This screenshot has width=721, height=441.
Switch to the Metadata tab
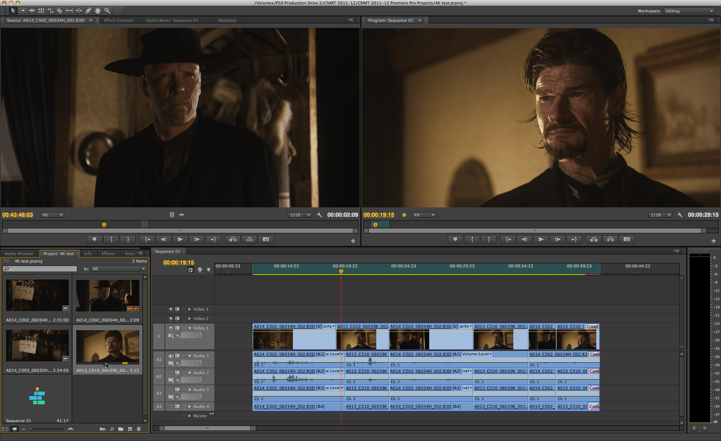pyautogui.click(x=227, y=20)
